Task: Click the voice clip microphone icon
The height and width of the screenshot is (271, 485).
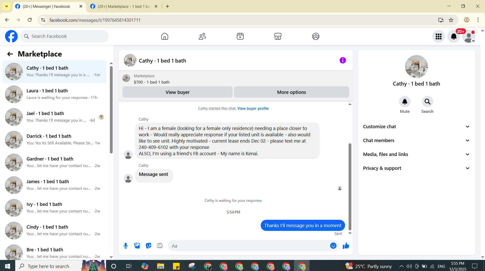Action: pos(126,246)
